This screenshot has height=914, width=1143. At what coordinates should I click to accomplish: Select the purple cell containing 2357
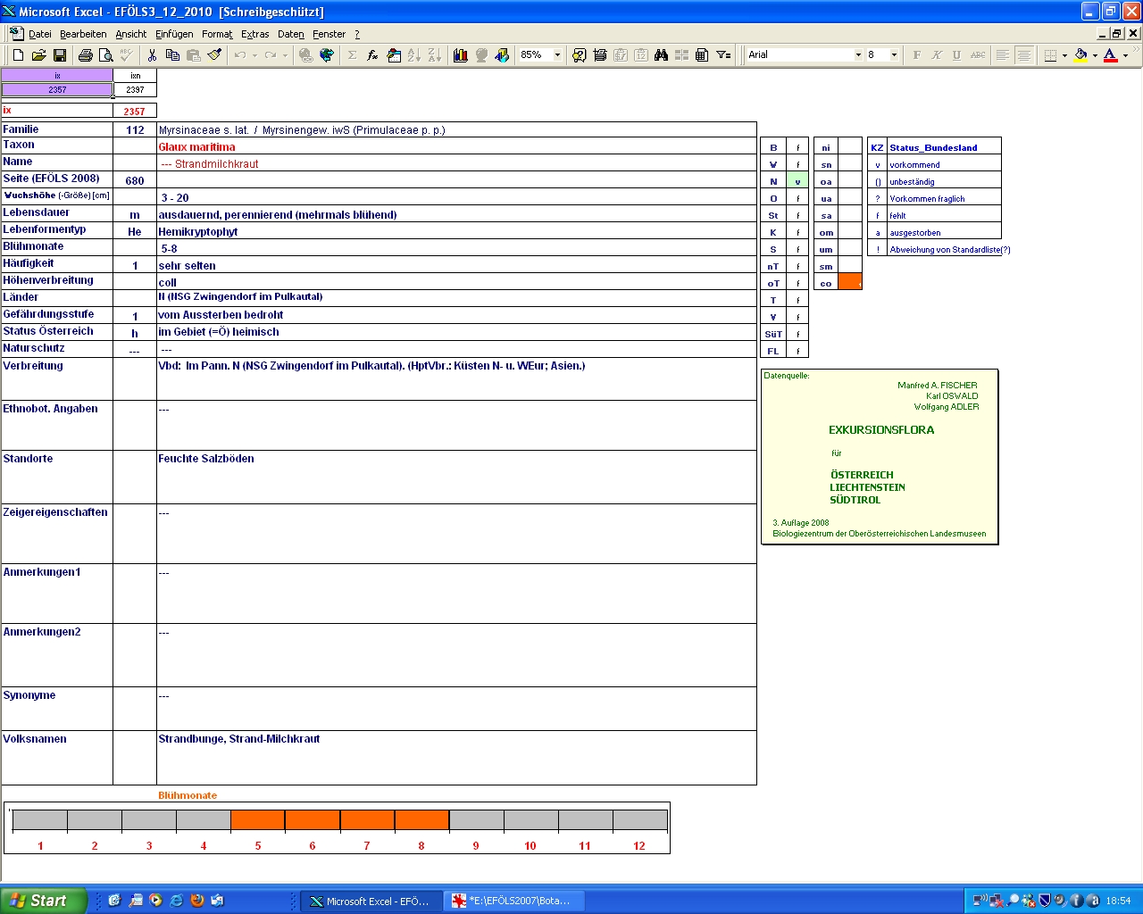click(x=57, y=90)
